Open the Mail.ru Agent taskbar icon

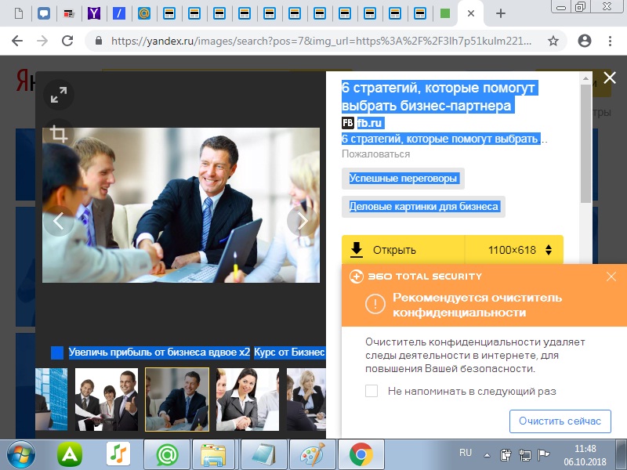(167, 455)
